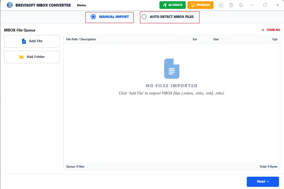Open the help question mark icon

(x=231, y=5)
